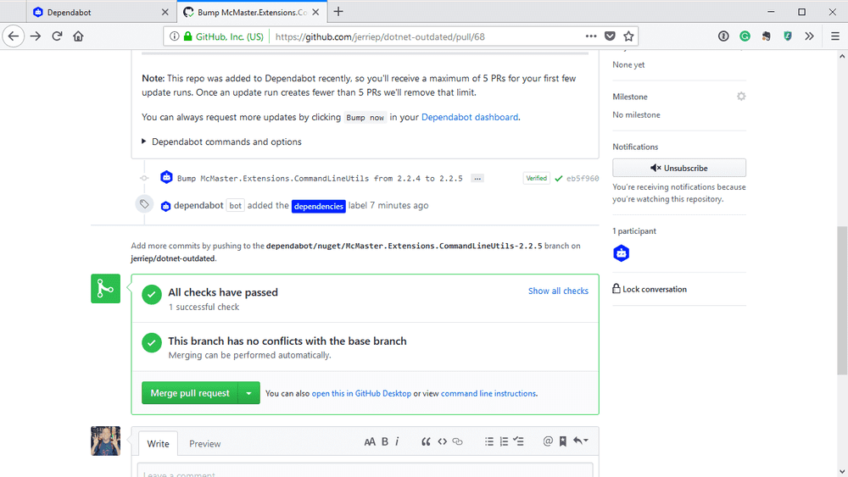Viewport: 848px width, 477px height.
Task: Insert code formatting
Action: (x=442, y=442)
